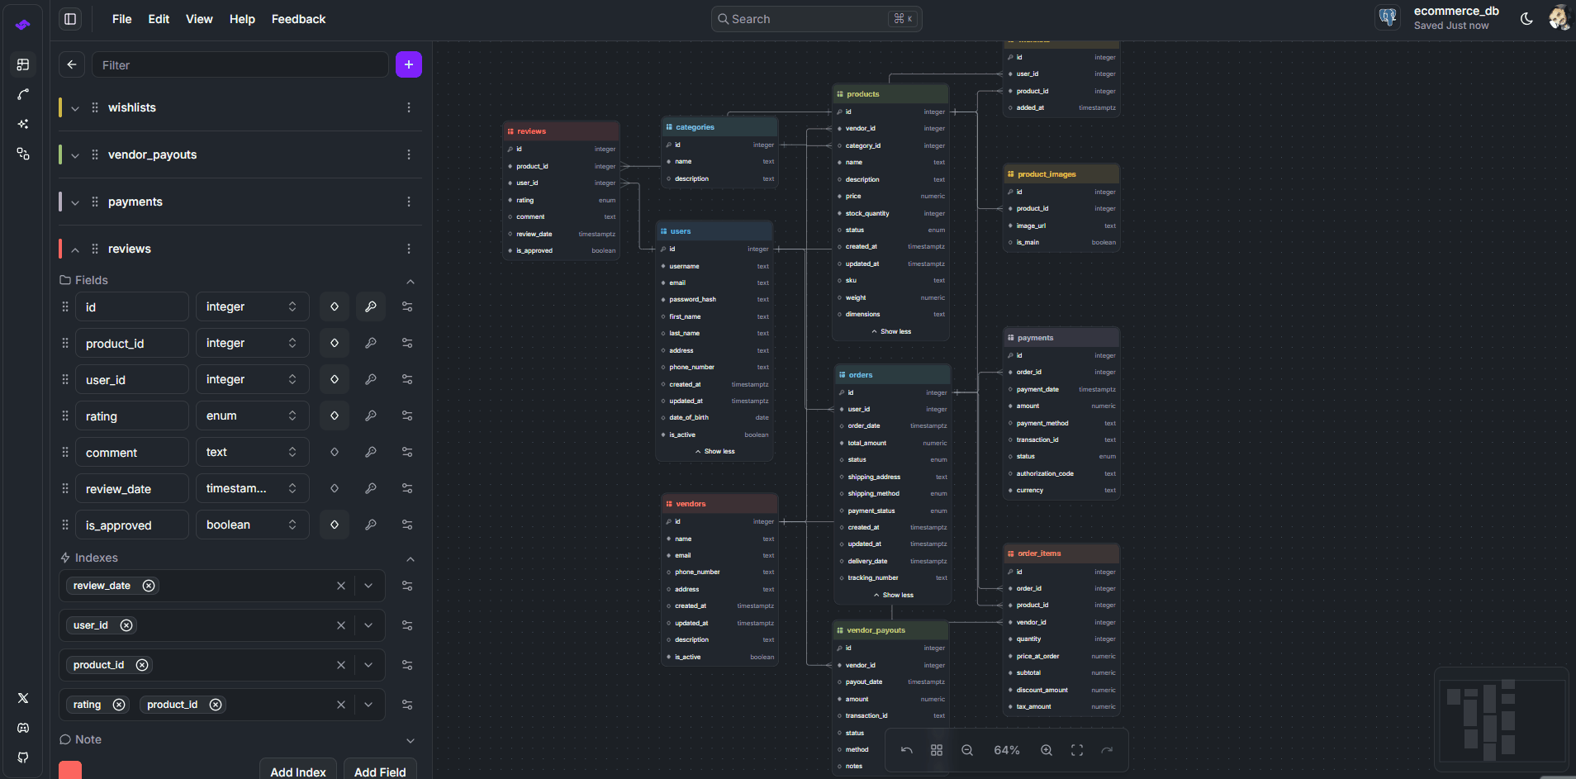This screenshot has height=779, width=1576.
Task: Click the undo arrow in canvas toolbar
Action: tap(906, 750)
